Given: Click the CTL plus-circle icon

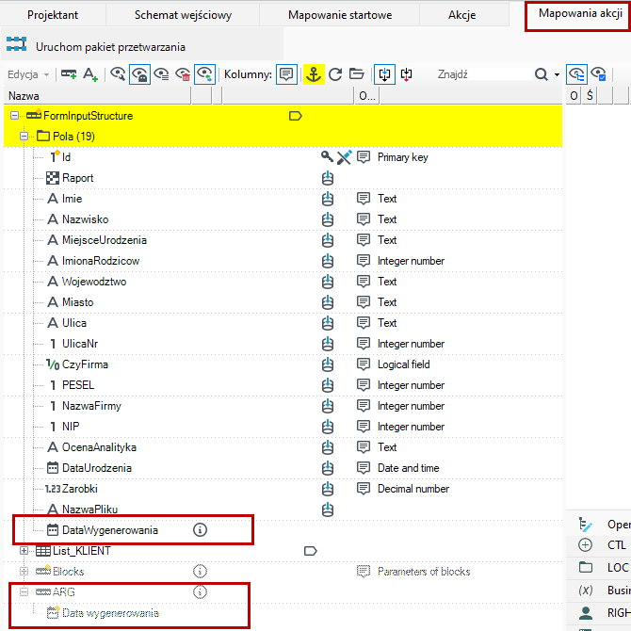Looking at the screenshot, I should (585, 545).
